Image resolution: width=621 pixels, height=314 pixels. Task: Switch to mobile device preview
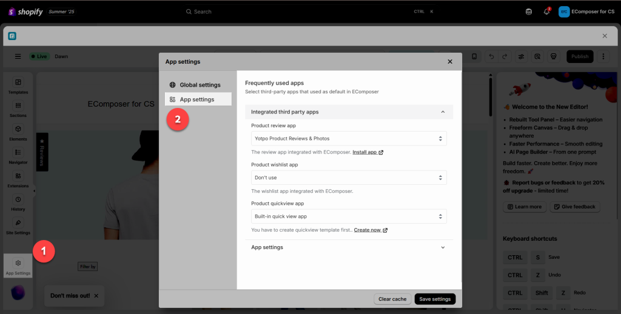click(474, 56)
